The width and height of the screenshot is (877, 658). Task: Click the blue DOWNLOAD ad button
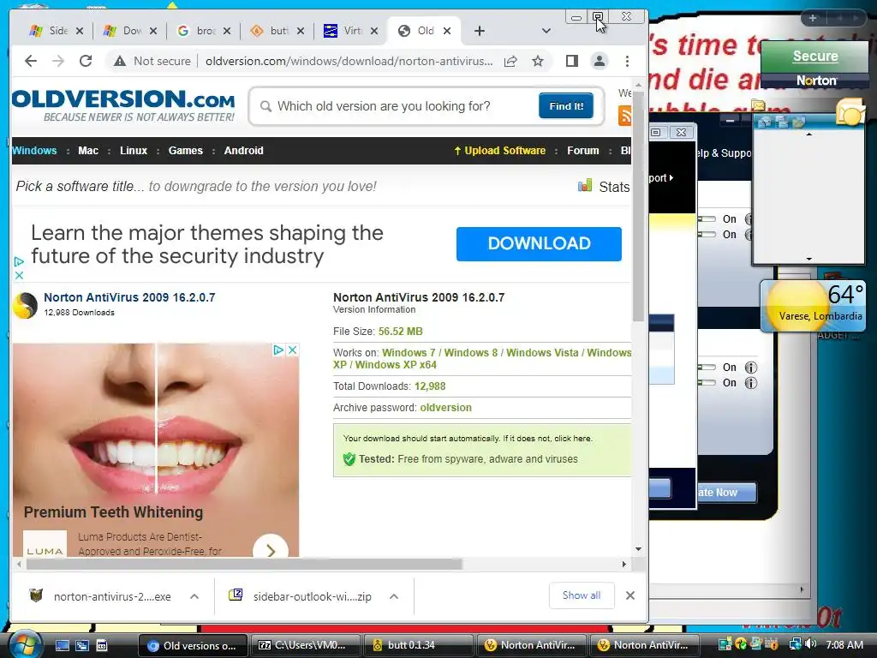[539, 243]
